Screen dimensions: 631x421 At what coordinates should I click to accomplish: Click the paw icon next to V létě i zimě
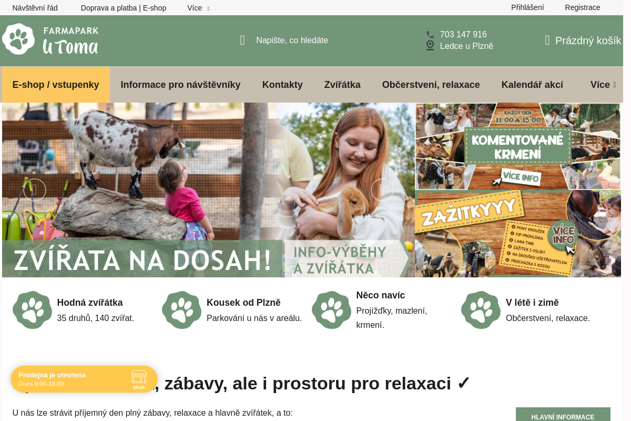tap(481, 310)
